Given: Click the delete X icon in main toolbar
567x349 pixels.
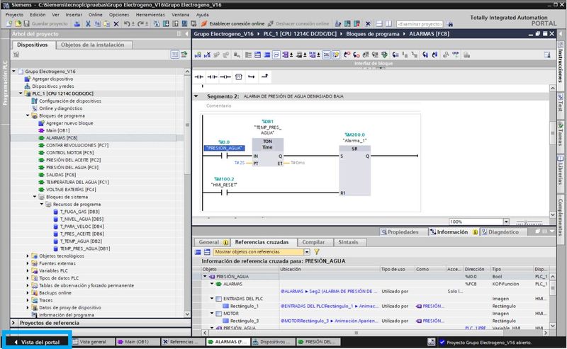Looking at the screenshot, I should click(116, 24).
